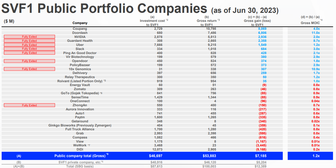Click Getaround's 0.02x MOIC
The height and width of the screenshot is (168, 336).
(316, 121)
